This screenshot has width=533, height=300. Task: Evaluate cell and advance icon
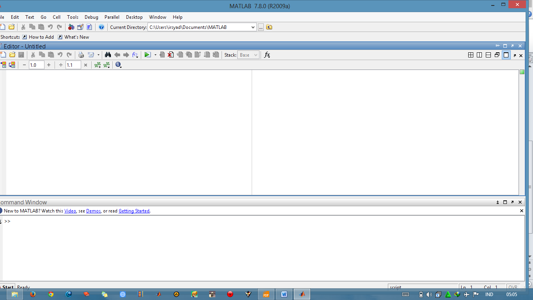[12, 65]
